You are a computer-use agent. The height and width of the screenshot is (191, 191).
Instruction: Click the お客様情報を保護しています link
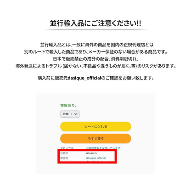(x=103, y=148)
